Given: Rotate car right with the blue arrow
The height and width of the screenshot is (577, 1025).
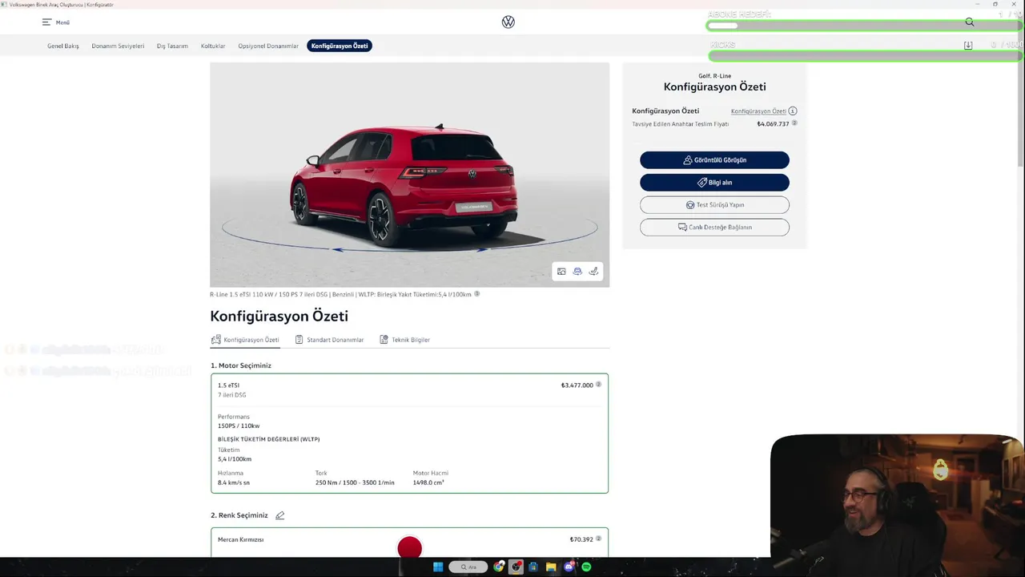Looking at the screenshot, I should [x=481, y=249].
